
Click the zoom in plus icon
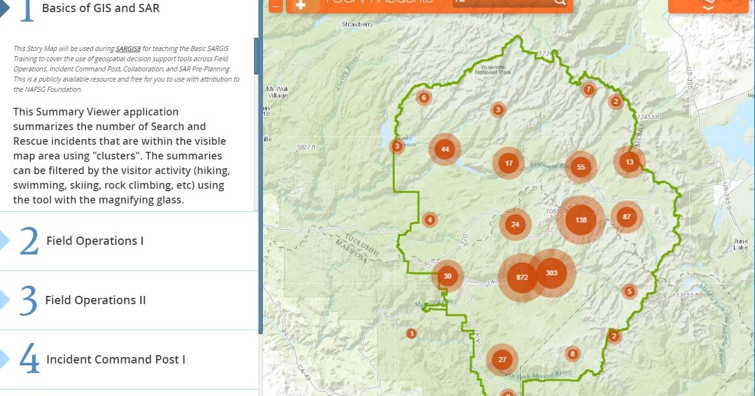tap(300, 3)
